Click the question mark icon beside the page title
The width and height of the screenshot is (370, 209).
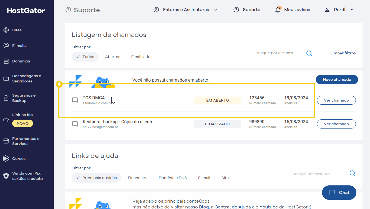click(68, 10)
